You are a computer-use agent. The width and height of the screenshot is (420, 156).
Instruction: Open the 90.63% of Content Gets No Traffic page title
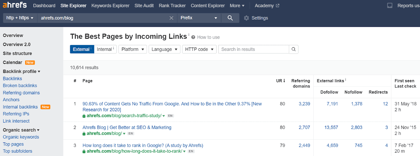pos(172,106)
